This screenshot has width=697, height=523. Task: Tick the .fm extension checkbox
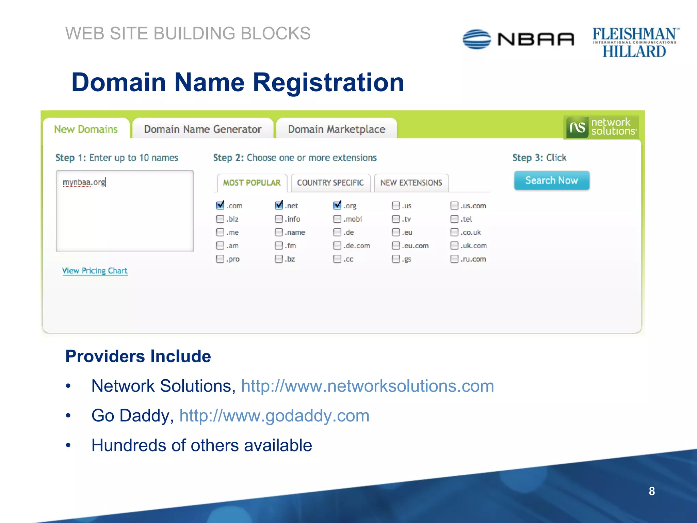pyautogui.click(x=279, y=245)
